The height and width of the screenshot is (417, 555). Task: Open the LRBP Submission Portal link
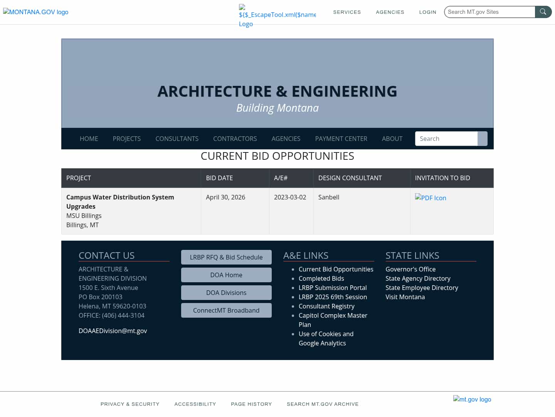coord(333,288)
